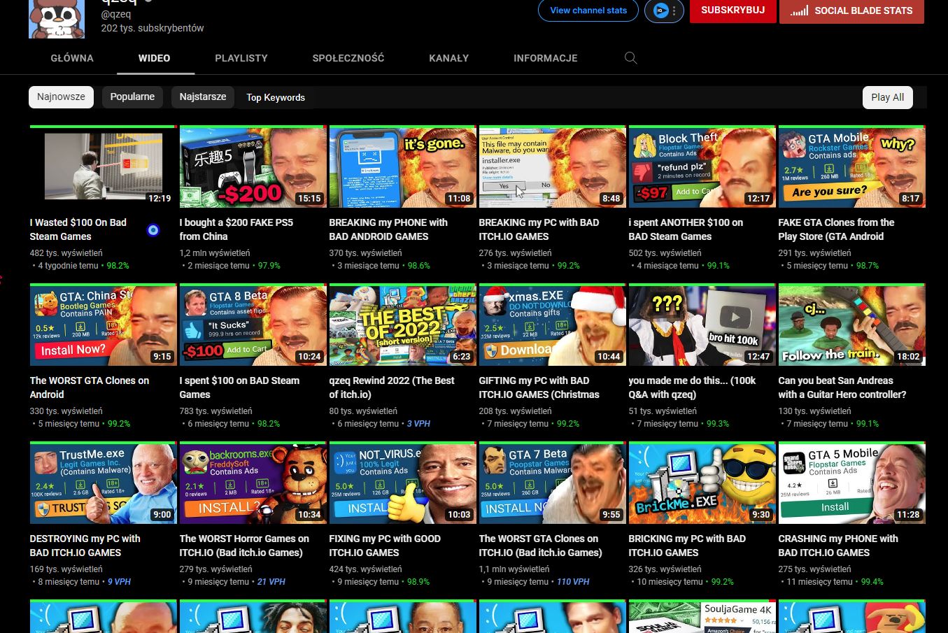This screenshot has width=948, height=633.
Task: Open the INFORMACJE tab
Action: [546, 58]
